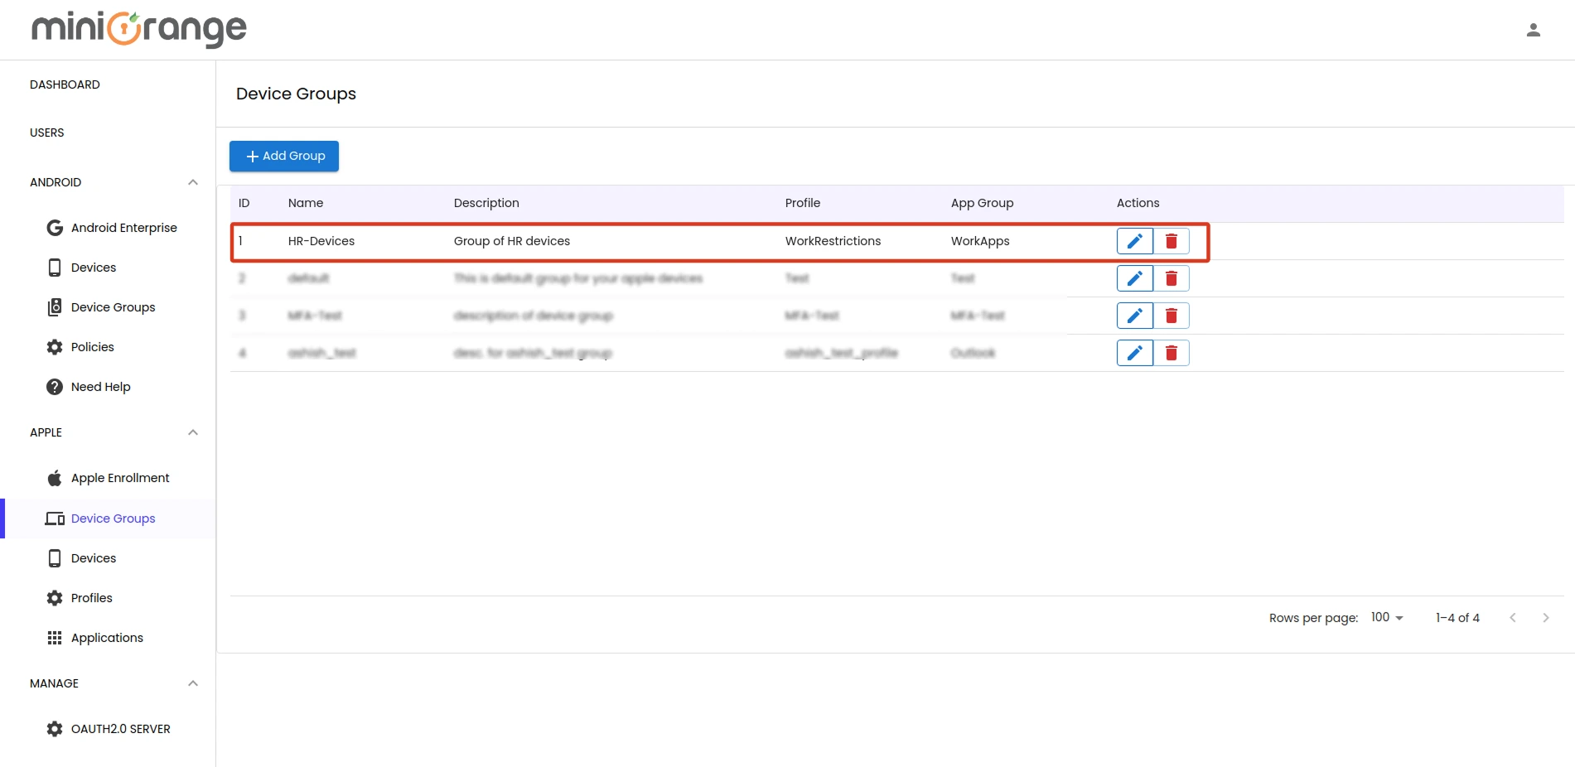Collapse the APPLE section chevron

pyautogui.click(x=192, y=432)
